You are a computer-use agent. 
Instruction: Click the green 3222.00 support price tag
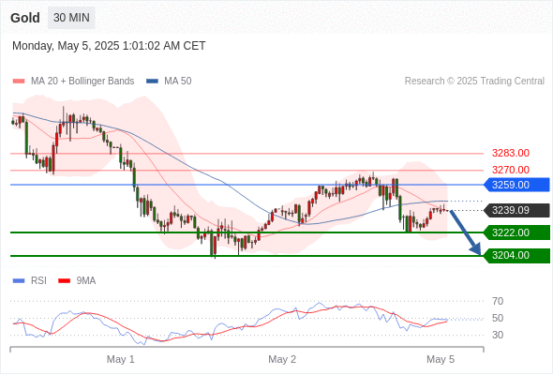coord(516,232)
